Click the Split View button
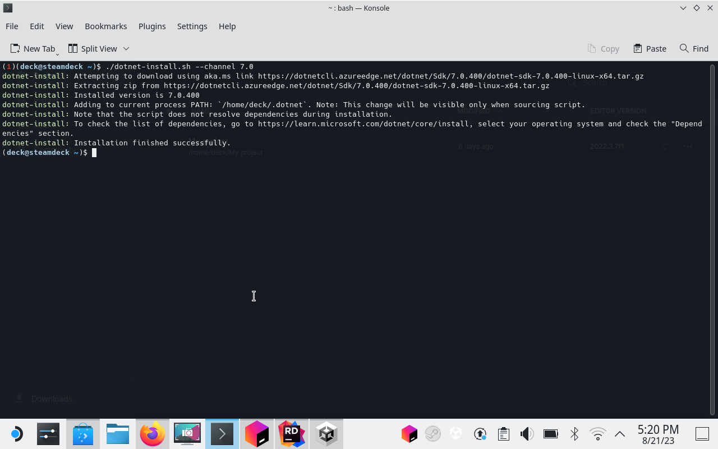The height and width of the screenshot is (449, 718). pos(93,49)
